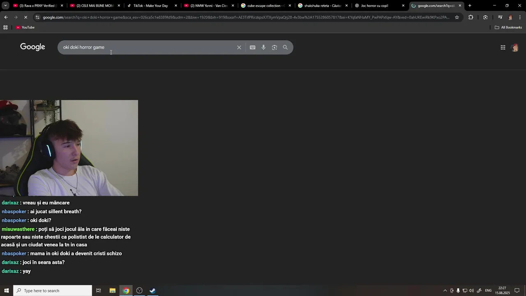Open the Windows notification center
526x296 pixels.
(517, 291)
